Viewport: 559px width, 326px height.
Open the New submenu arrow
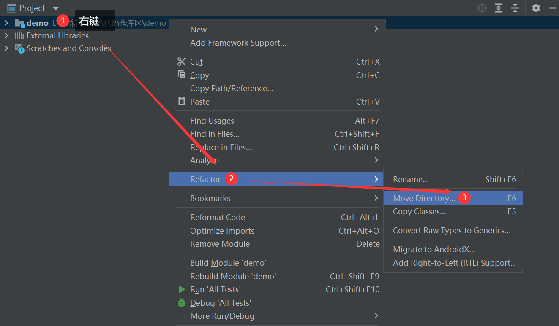(x=376, y=29)
